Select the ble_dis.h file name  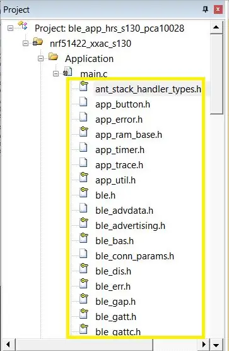point(113,271)
